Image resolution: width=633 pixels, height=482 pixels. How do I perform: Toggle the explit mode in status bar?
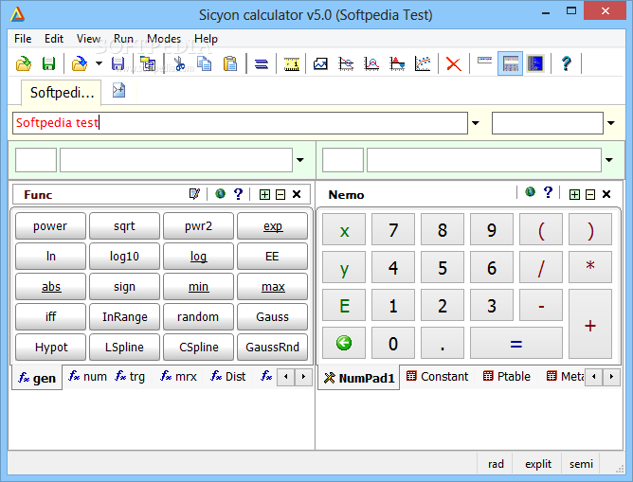[537, 464]
